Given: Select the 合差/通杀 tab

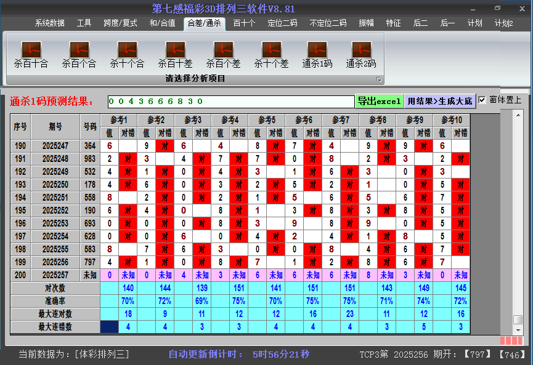Looking at the screenshot, I should pos(205,23).
